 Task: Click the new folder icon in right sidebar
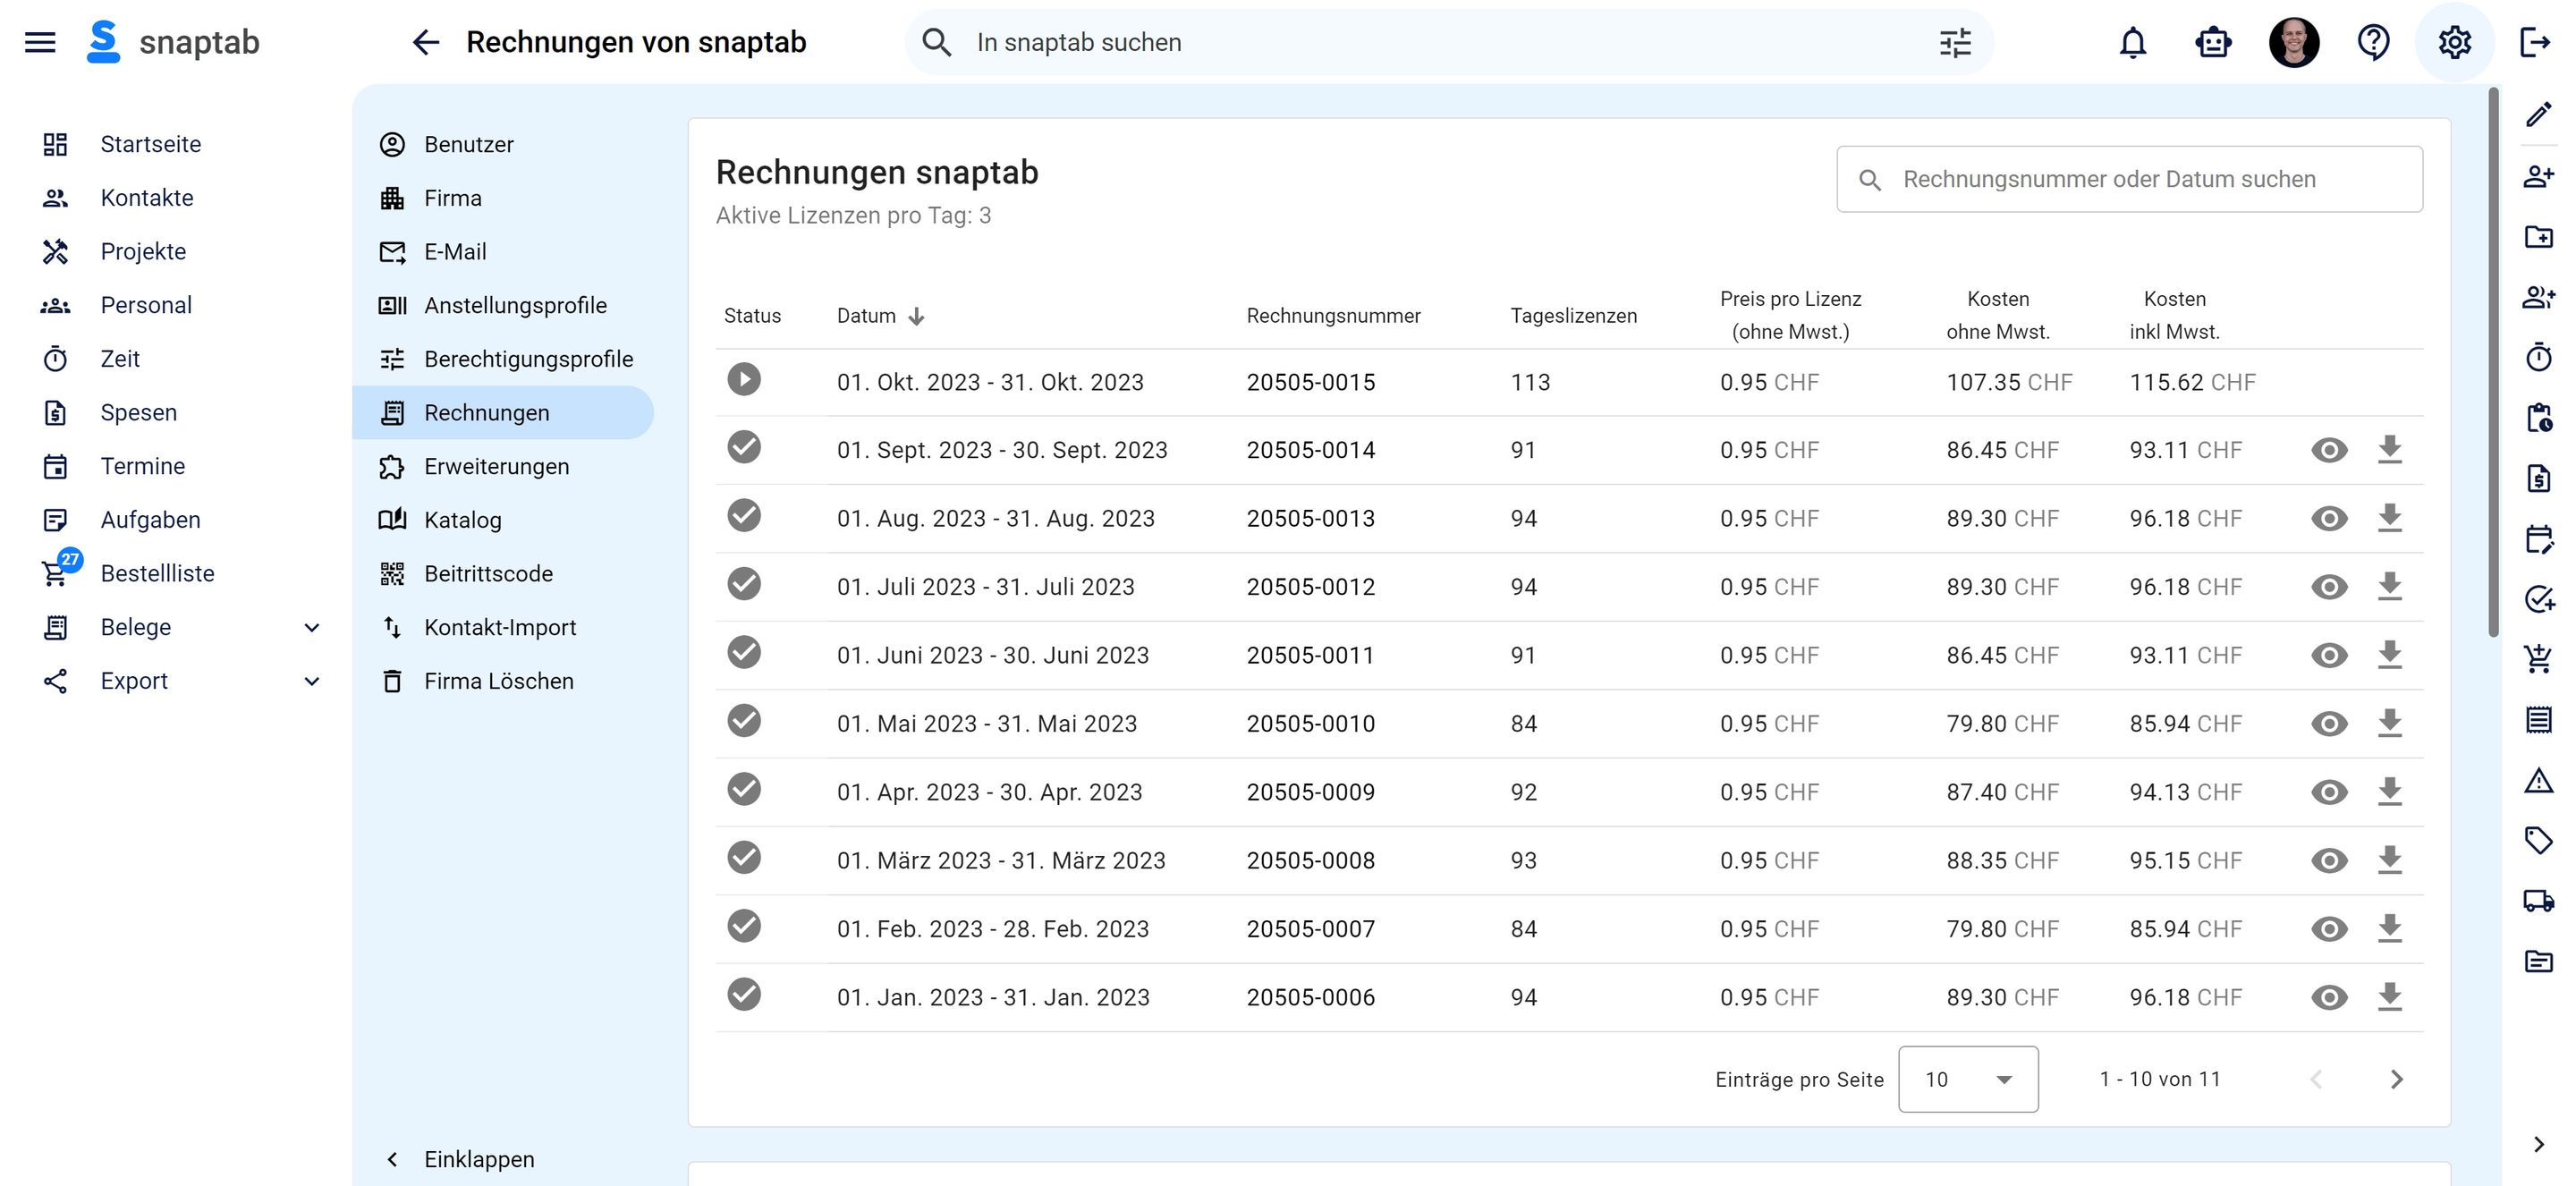(x=2538, y=236)
